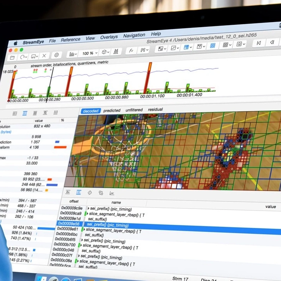Screen dimensions: 281x281
Task: Click the offset column header
Action: pos(74,201)
